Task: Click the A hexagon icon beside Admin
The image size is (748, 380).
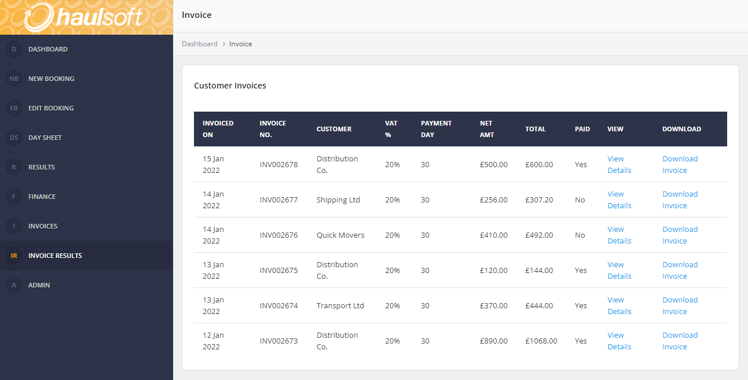Action: [x=14, y=285]
